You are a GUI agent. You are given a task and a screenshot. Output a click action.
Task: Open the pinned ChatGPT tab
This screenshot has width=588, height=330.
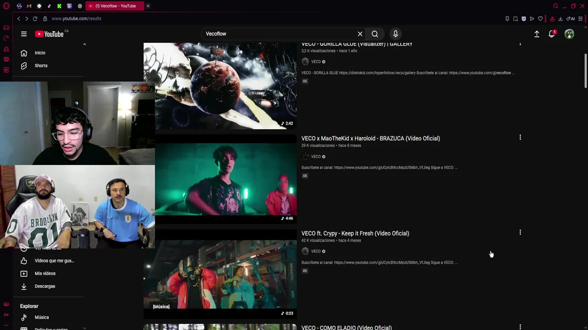coord(79,6)
